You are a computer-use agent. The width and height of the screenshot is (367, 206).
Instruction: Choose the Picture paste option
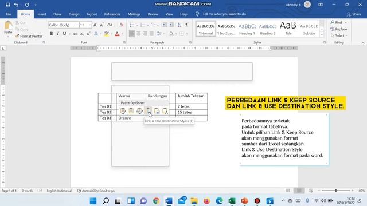click(157, 110)
